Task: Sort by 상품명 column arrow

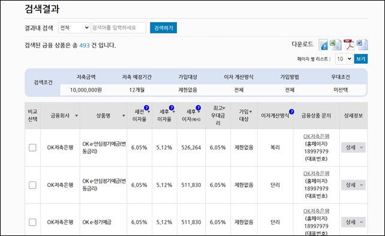Action: tap(124, 116)
